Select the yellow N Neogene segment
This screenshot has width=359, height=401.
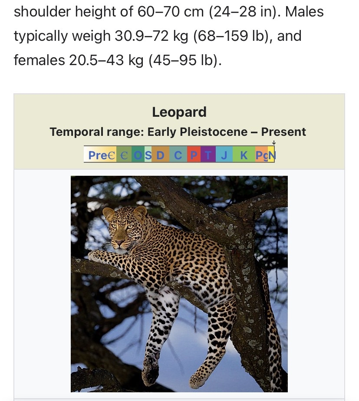pyautogui.click(x=272, y=155)
